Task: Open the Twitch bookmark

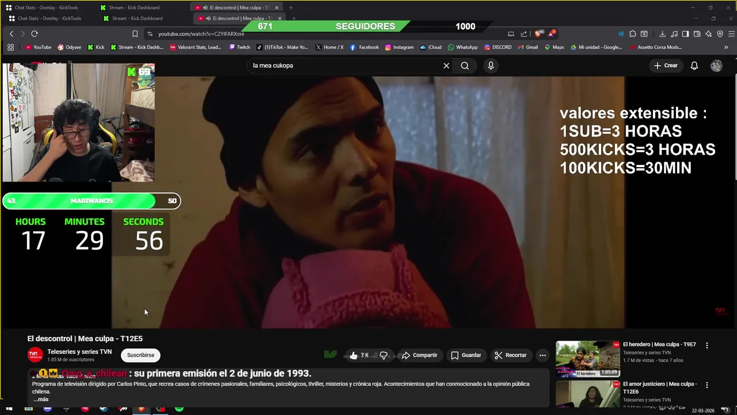Action: (x=240, y=47)
